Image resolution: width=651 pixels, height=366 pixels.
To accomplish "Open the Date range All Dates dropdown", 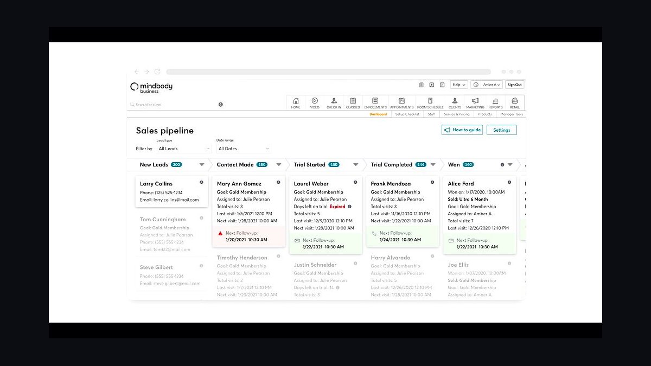I will 244,149.
